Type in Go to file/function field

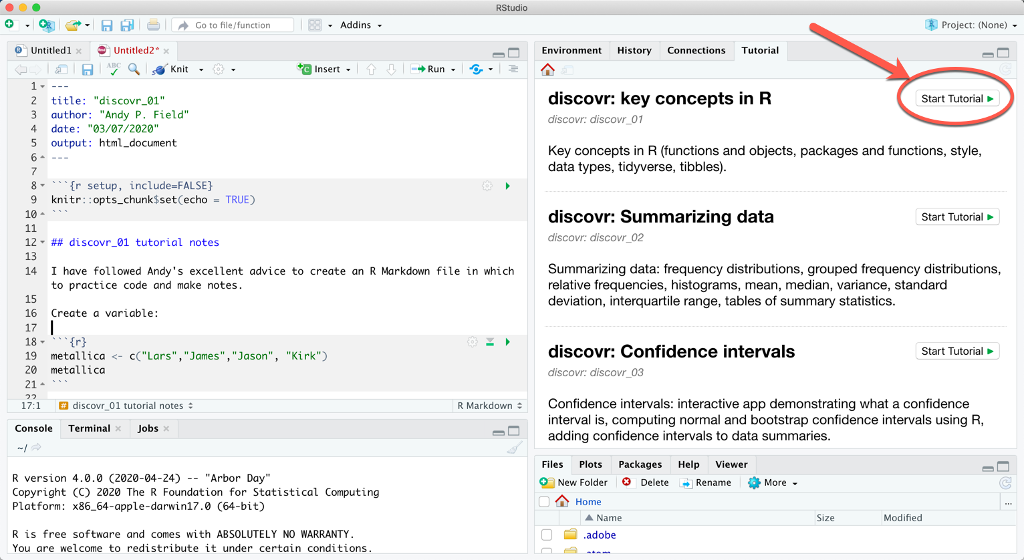coord(233,25)
